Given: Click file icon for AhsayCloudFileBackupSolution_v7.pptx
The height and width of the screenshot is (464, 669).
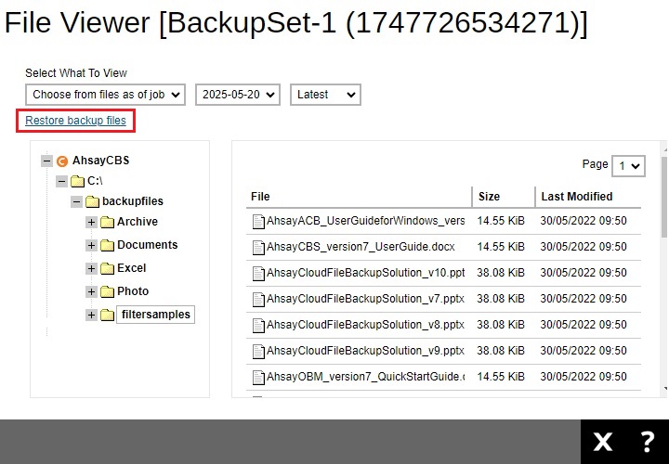Looking at the screenshot, I should 258,300.
